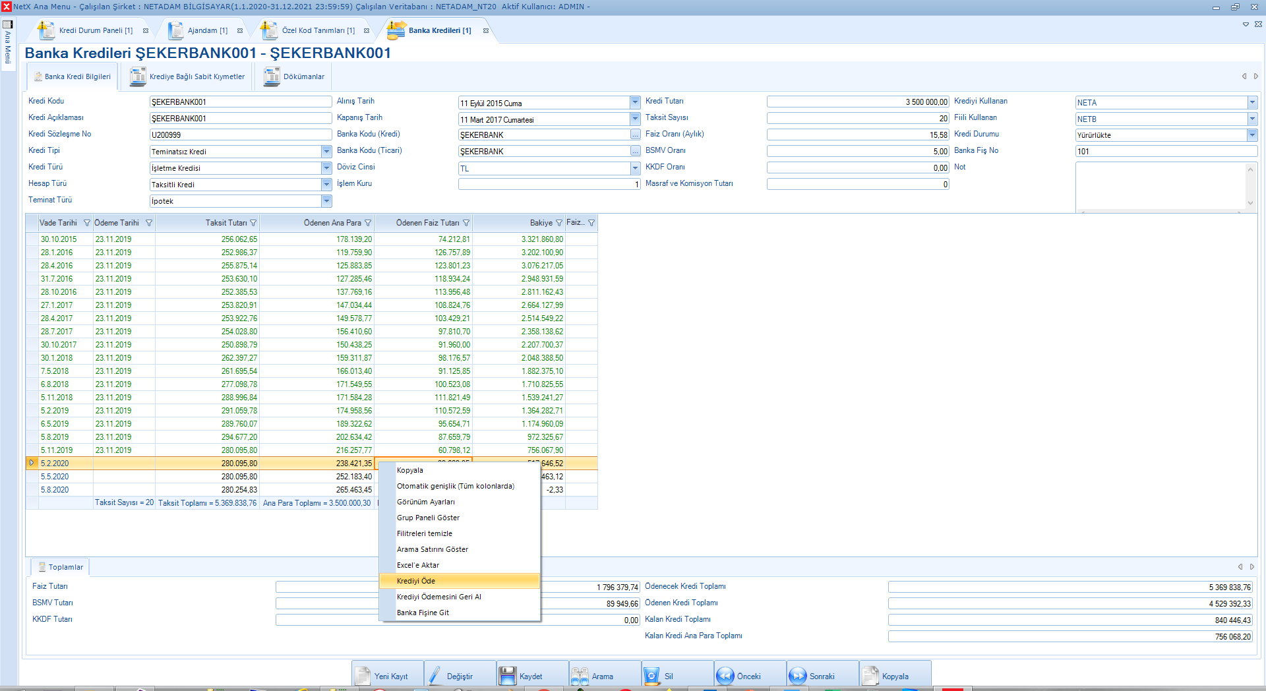This screenshot has height=691, width=1266.
Task: Open the Özel Kod Tanımları tab
Action: (318, 30)
